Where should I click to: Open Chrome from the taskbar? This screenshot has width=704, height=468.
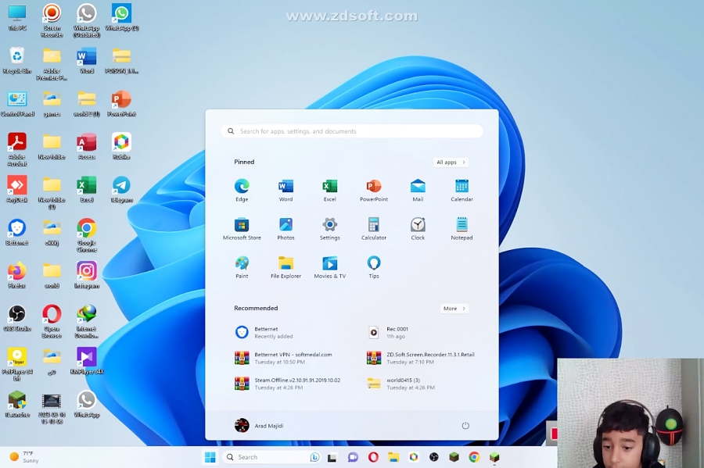coord(474,457)
